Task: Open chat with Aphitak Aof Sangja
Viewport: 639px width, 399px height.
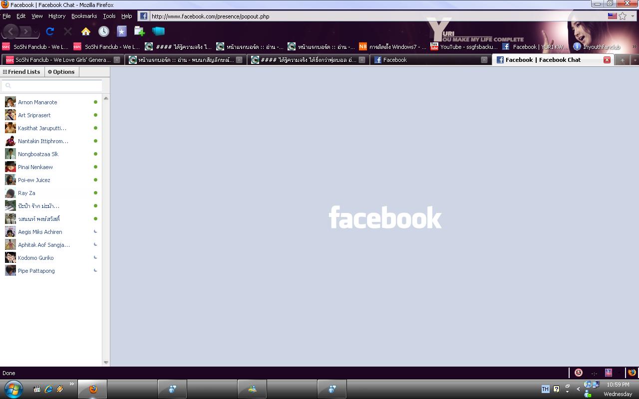Action: 51,245
